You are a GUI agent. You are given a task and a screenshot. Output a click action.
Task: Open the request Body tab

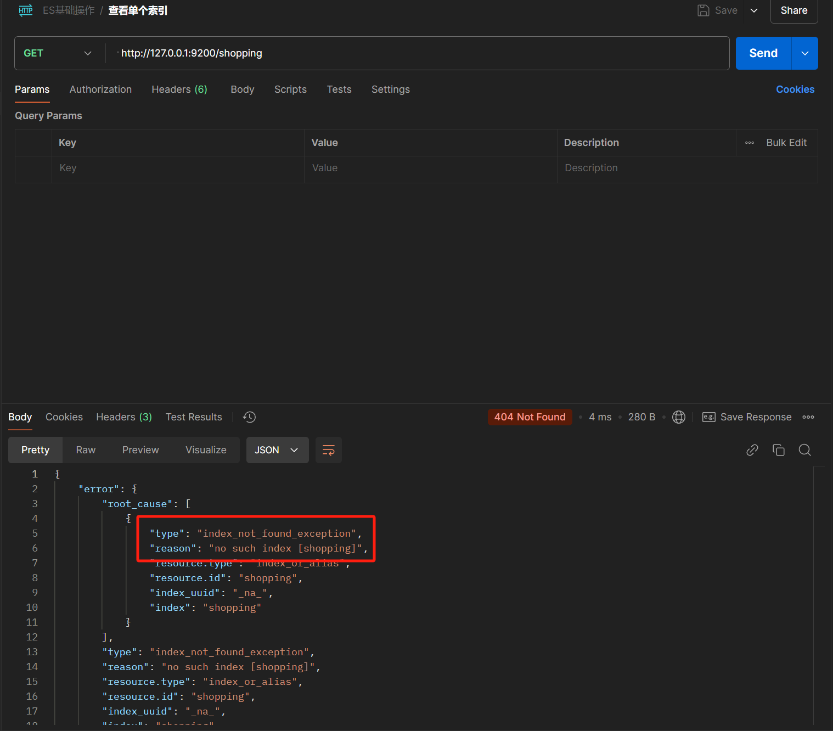click(x=243, y=89)
